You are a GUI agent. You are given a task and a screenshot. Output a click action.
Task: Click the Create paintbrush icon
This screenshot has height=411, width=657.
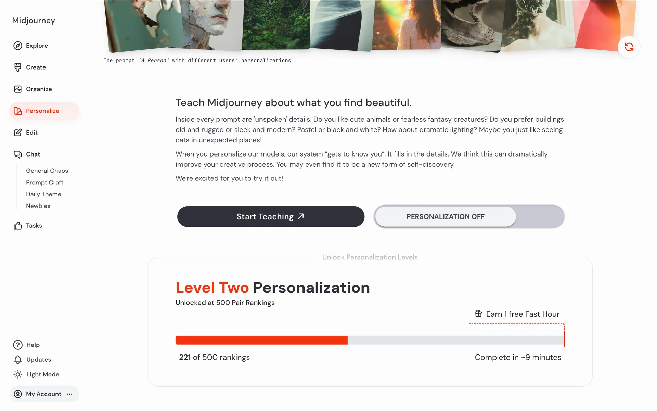click(18, 67)
